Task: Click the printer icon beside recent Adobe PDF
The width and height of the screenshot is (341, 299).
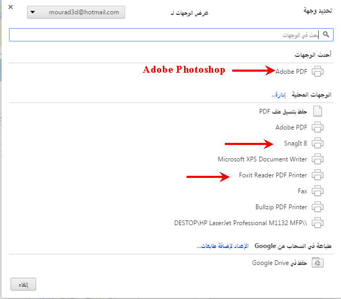Action: pyautogui.click(x=318, y=71)
